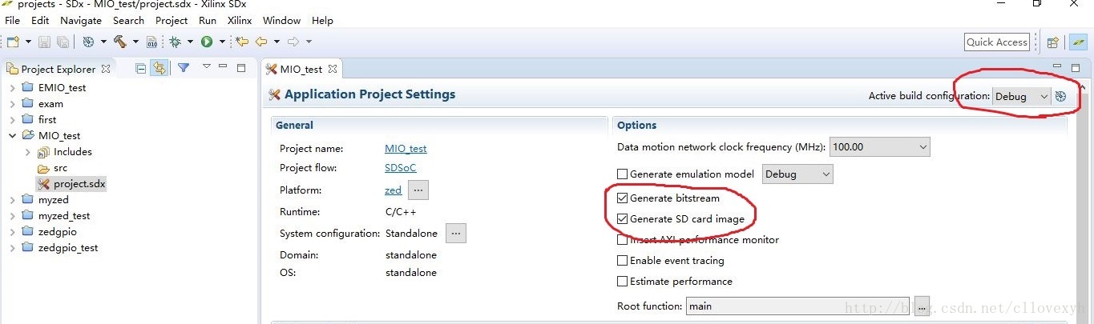Open dropdown arrow next to Build hammer
Image resolution: width=1094 pixels, height=324 pixels.
pyautogui.click(x=135, y=42)
